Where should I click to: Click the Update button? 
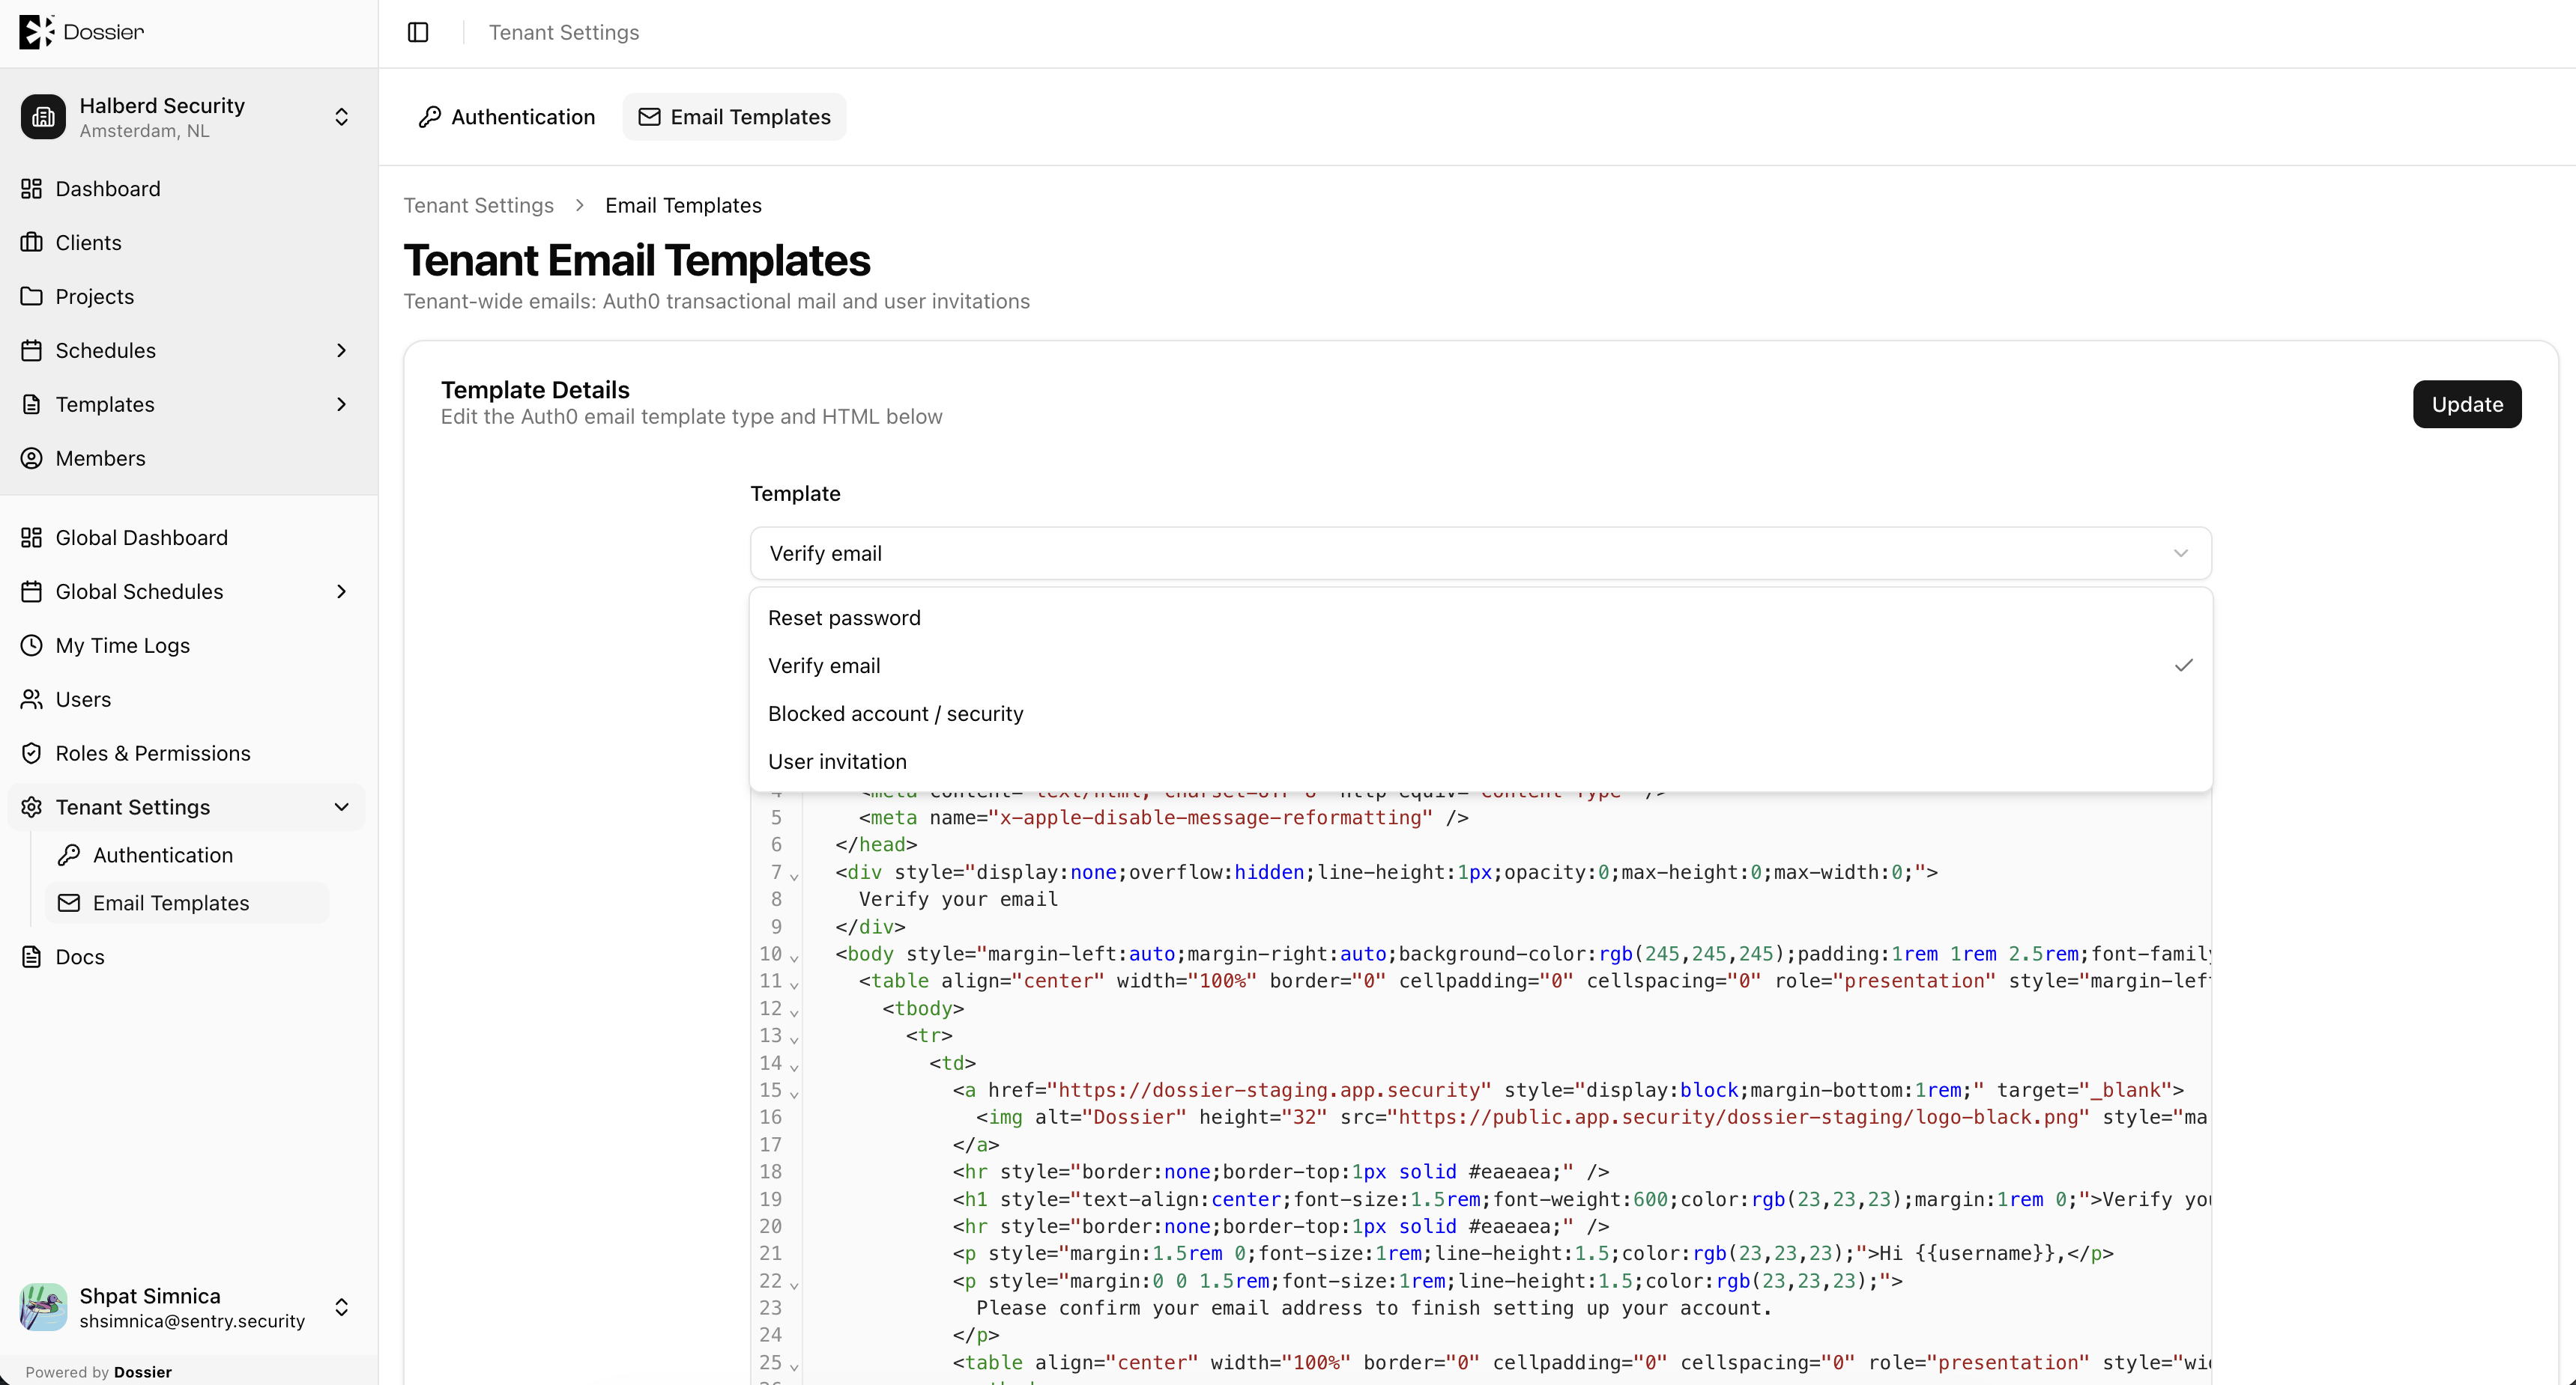(x=2467, y=405)
